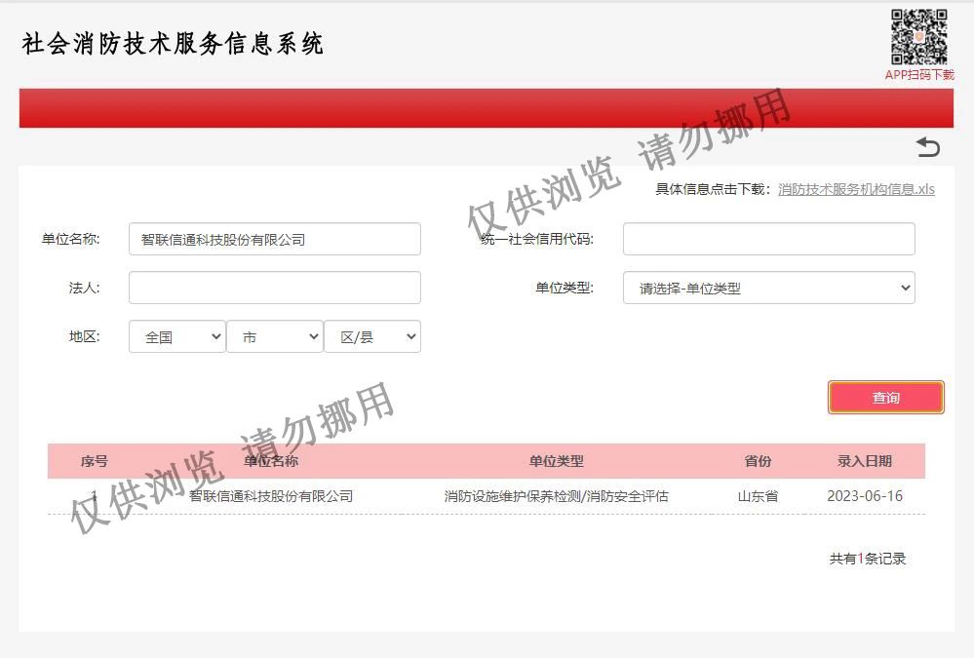Select result row 智联信通科技股份有限公司
The width and height of the screenshot is (974, 658).
[x=271, y=496]
